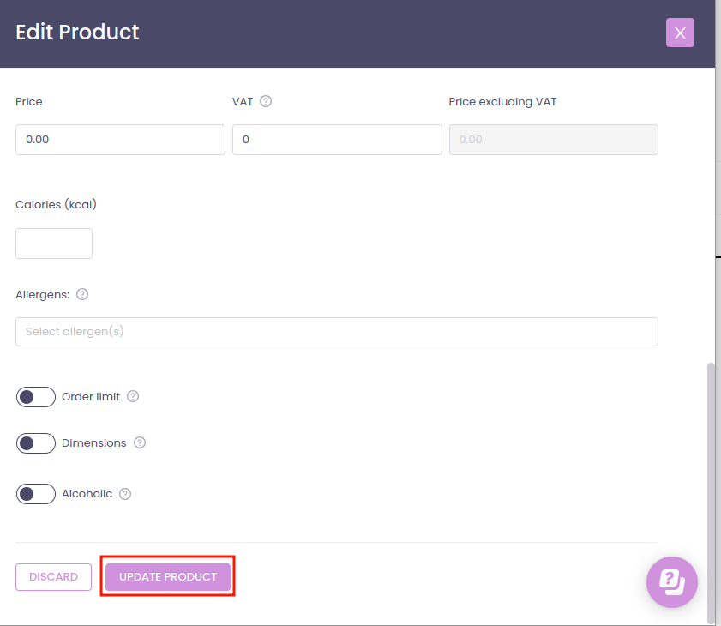Viewport: 721px width, 626px height.
Task: Toggle the Alcoholic option on
Action: (35, 494)
